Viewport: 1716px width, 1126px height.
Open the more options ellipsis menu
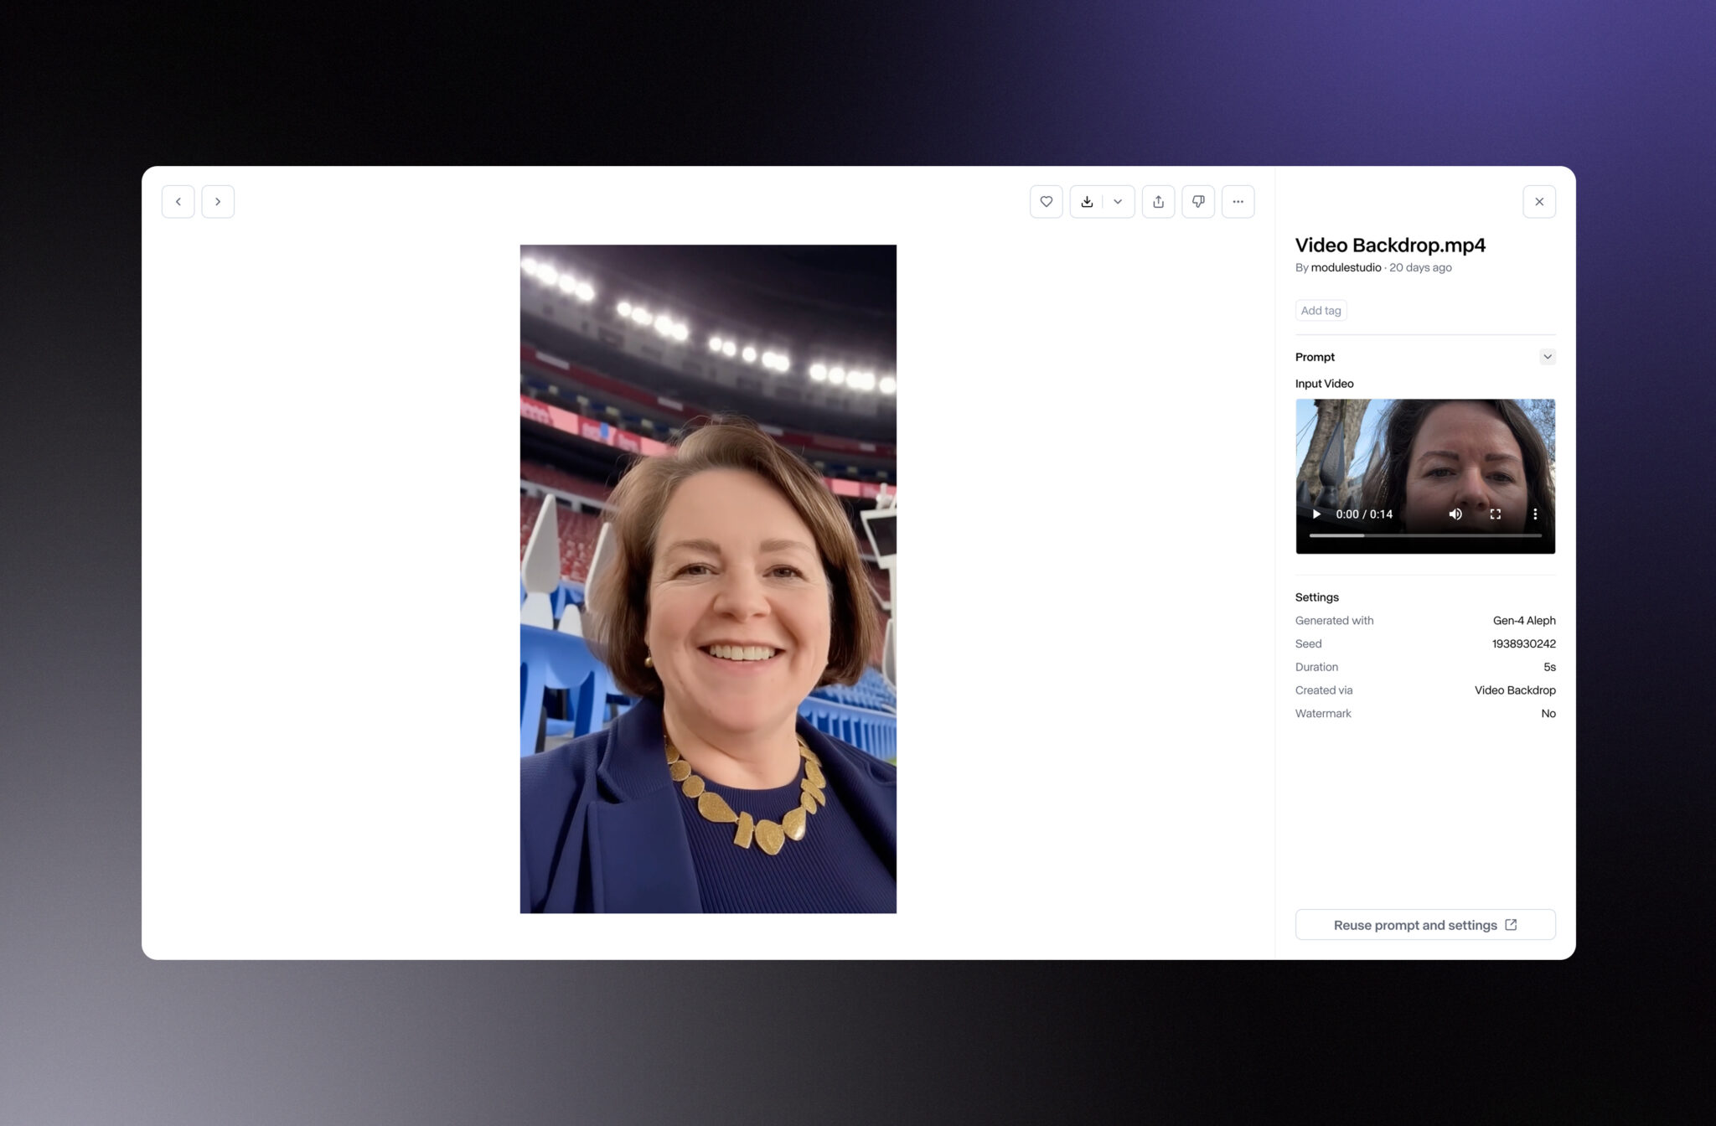[1238, 202]
